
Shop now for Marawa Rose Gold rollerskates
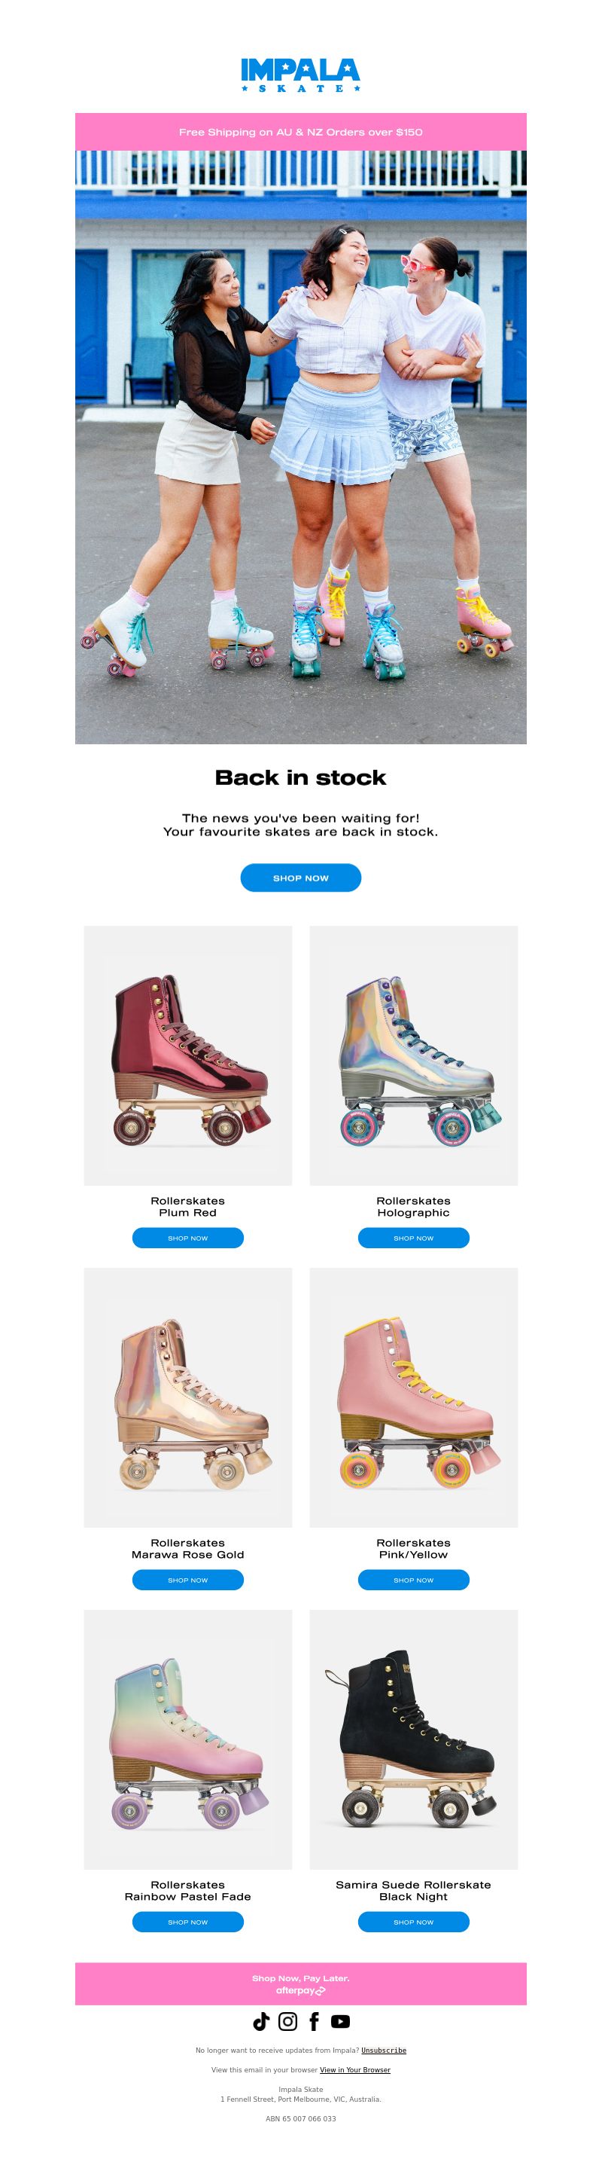(x=187, y=1580)
